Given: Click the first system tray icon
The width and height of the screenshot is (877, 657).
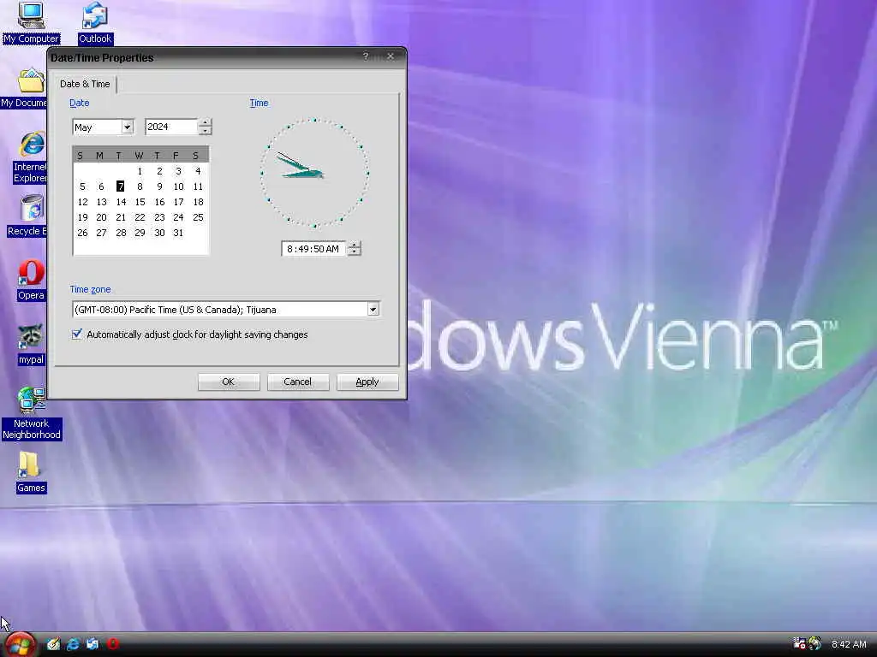Looking at the screenshot, I should coord(799,643).
